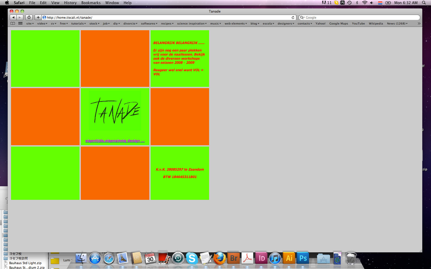Launch App Store from the Dock
The width and height of the screenshot is (431, 269).
point(95,258)
